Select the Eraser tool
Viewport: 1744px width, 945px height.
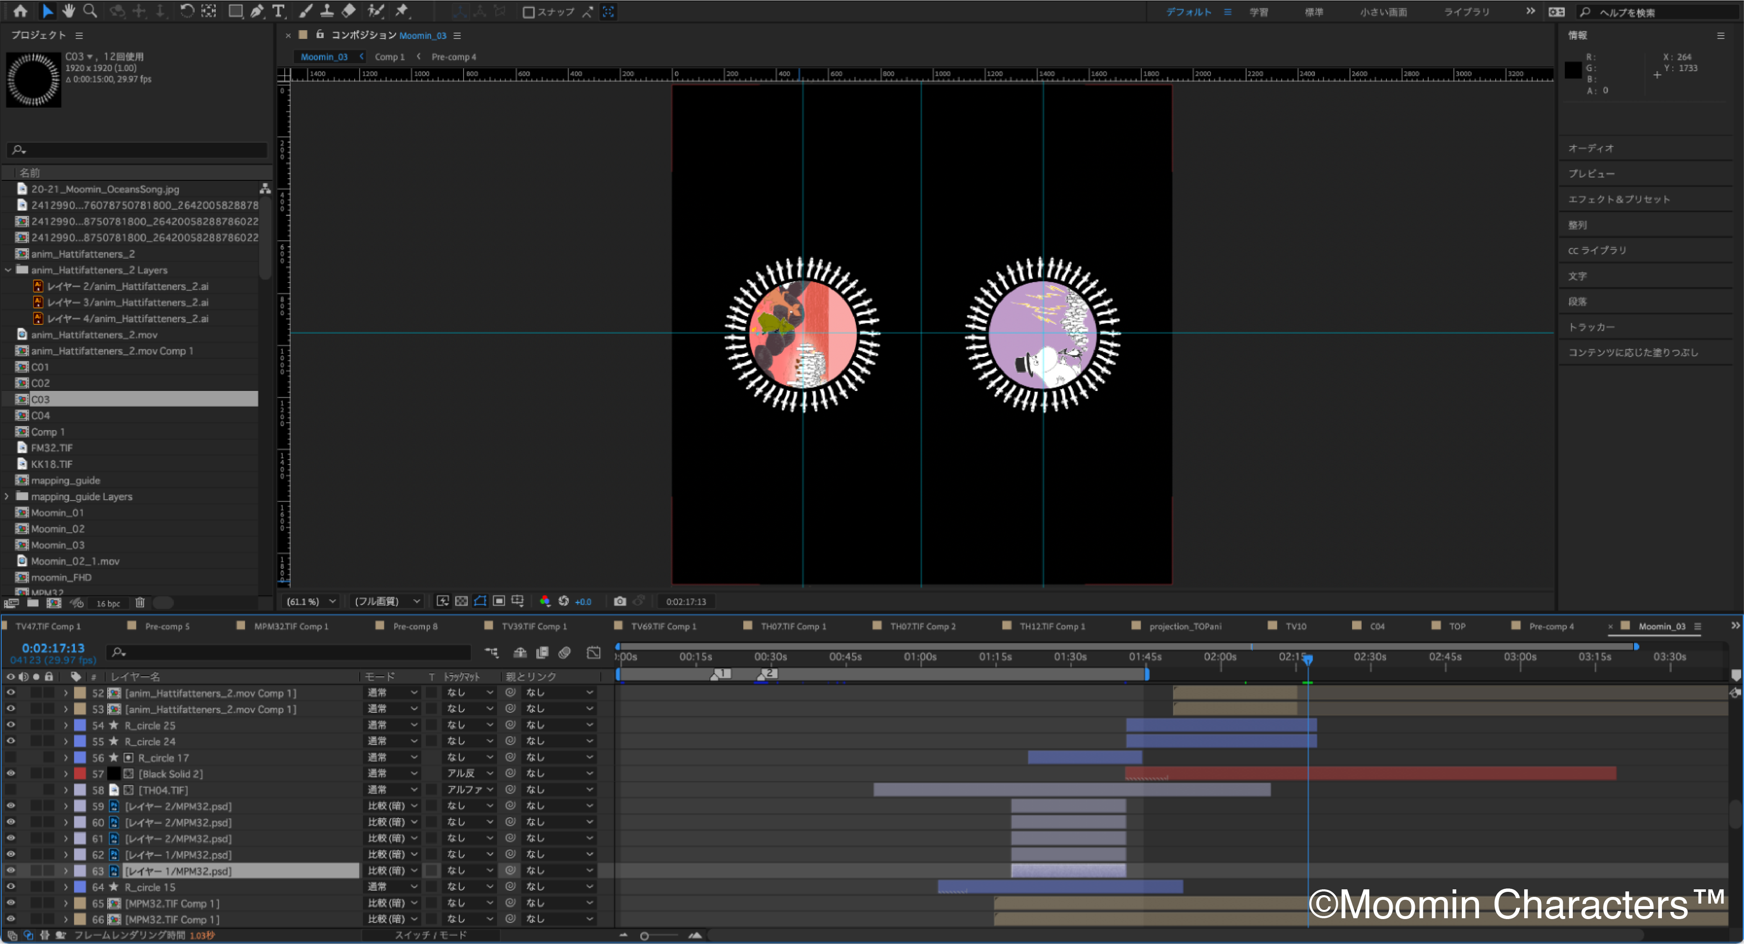pyautogui.click(x=349, y=11)
